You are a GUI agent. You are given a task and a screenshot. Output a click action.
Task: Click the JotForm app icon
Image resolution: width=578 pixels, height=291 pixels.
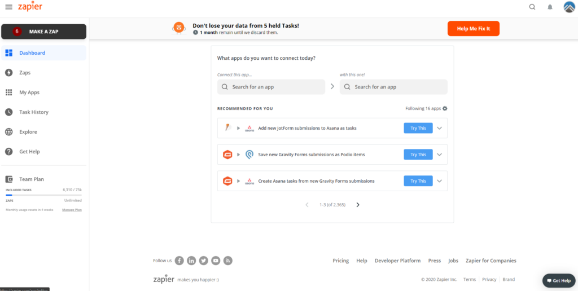(x=227, y=128)
